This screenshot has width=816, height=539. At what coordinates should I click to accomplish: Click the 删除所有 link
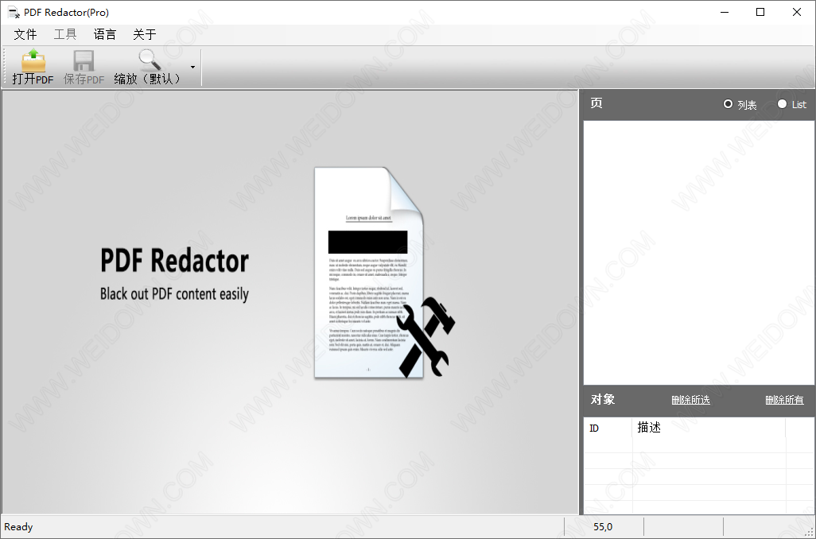[784, 400]
